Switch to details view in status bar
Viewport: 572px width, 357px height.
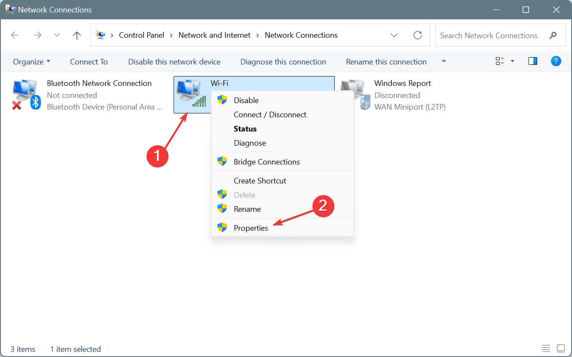pos(546,348)
